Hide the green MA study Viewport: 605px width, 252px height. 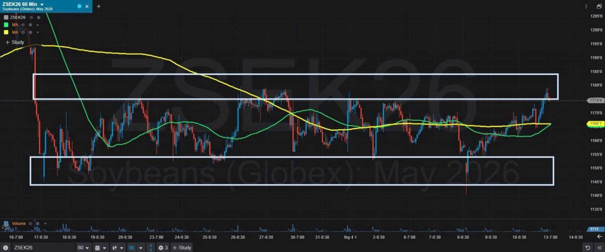coord(23,25)
